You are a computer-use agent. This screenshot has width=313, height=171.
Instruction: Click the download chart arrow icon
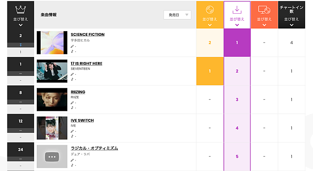(237, 10)
